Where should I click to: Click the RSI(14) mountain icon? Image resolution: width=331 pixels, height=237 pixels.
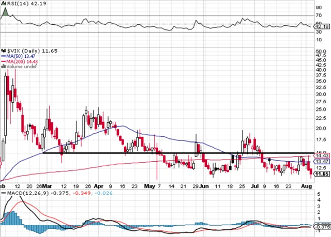(3, 4)
